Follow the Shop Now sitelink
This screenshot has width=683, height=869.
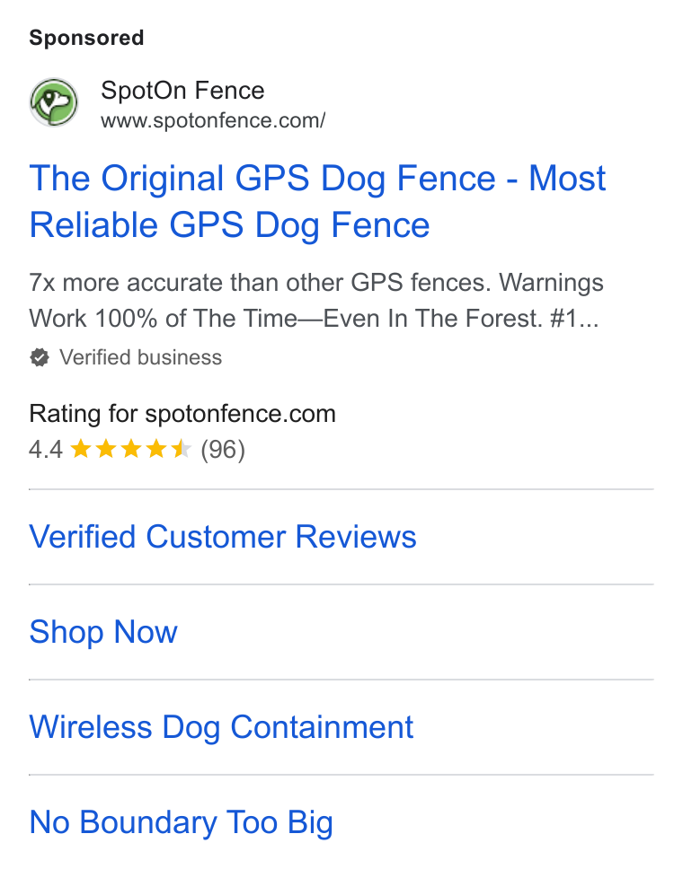[x=103, y=632]
